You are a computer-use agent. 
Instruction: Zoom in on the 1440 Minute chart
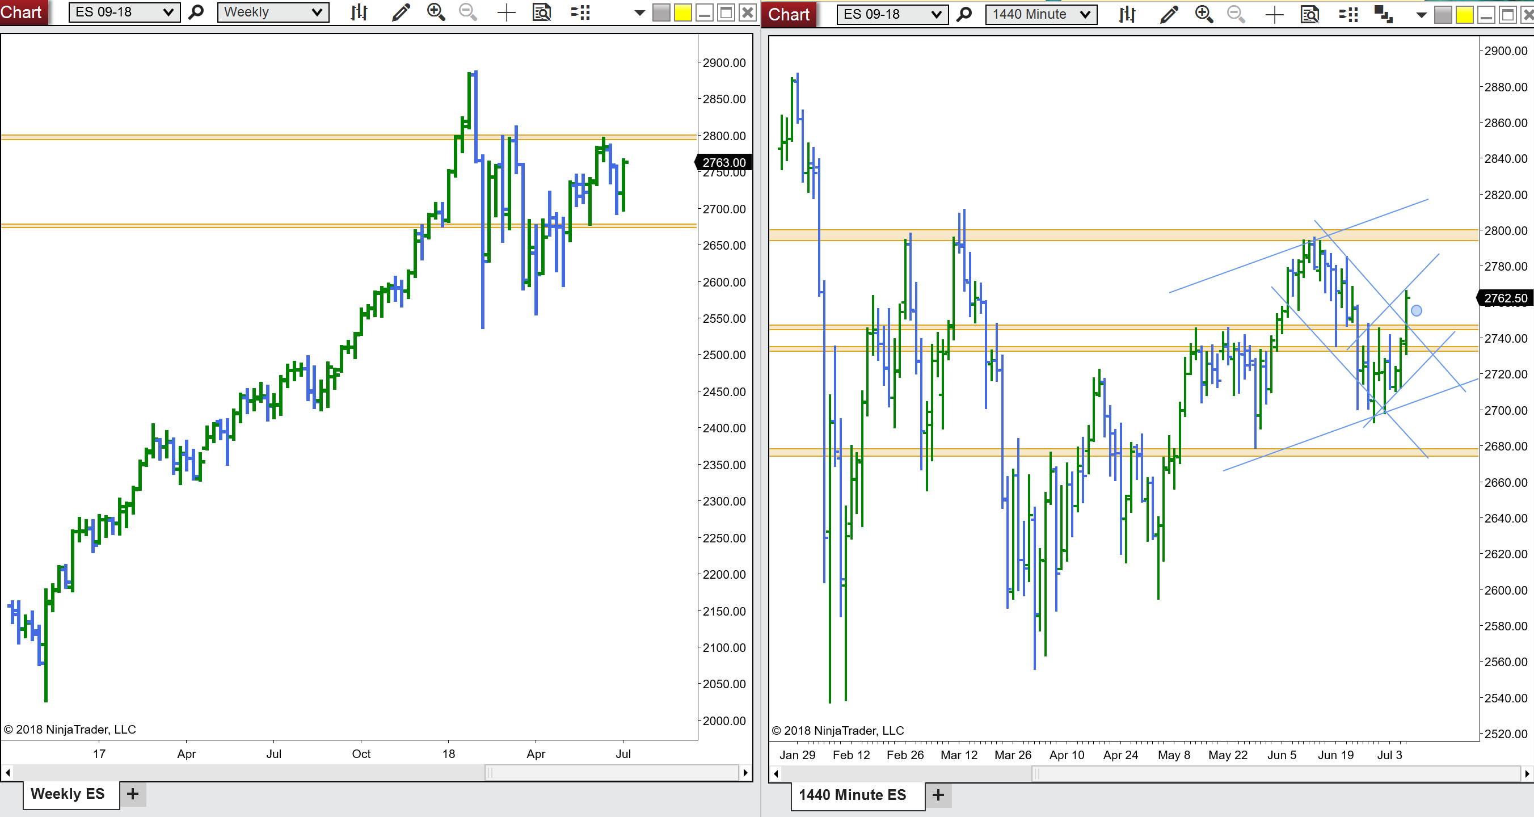(x=1204, y=14)
